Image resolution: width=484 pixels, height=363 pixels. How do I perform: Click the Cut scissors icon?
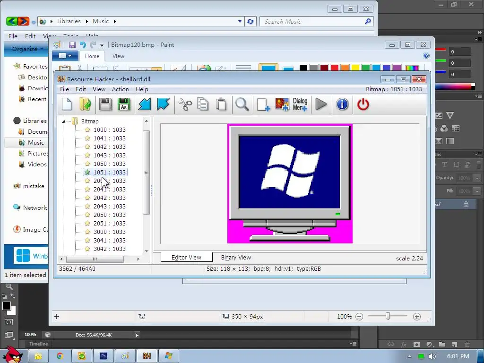[185, 104]
